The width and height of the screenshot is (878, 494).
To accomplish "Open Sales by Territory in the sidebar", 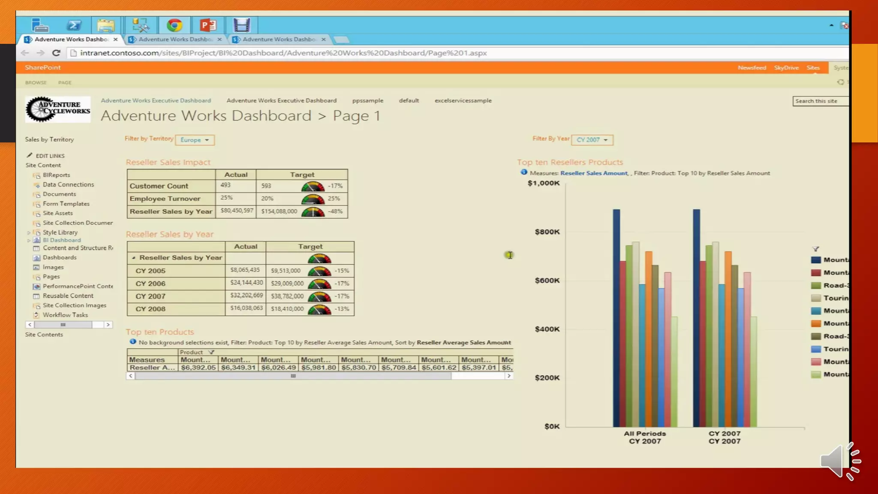I will [49, 139].
